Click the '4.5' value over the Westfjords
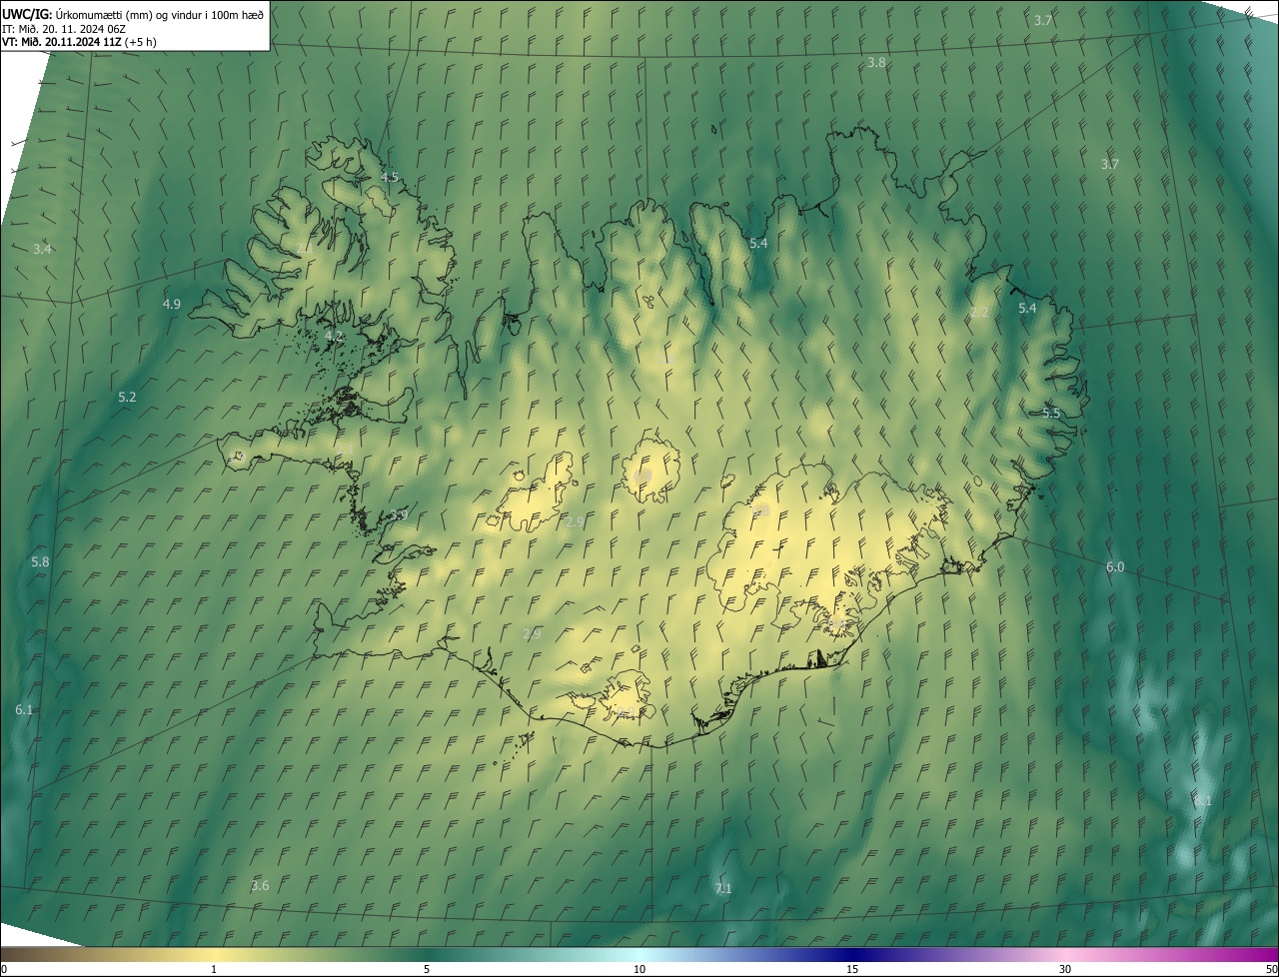1279x977 pixels. pyautogui.click(x=390, y=177)
